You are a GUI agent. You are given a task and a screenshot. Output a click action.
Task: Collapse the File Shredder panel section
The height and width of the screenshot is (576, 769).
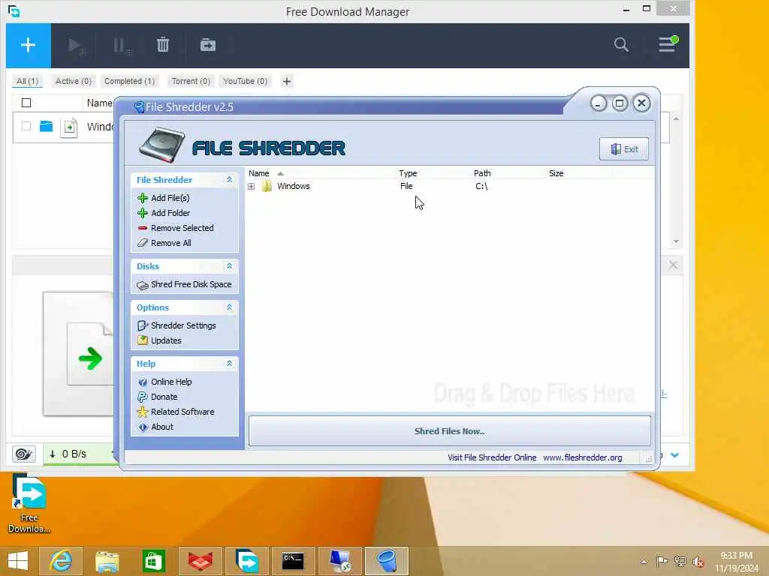(229, 180)
